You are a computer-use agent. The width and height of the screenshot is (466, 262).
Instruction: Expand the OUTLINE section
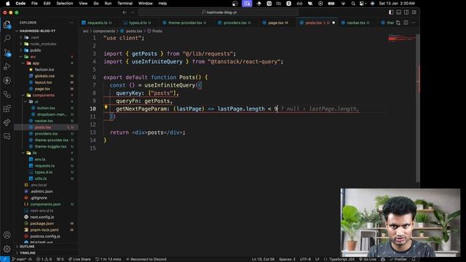(x=27, y=247)
